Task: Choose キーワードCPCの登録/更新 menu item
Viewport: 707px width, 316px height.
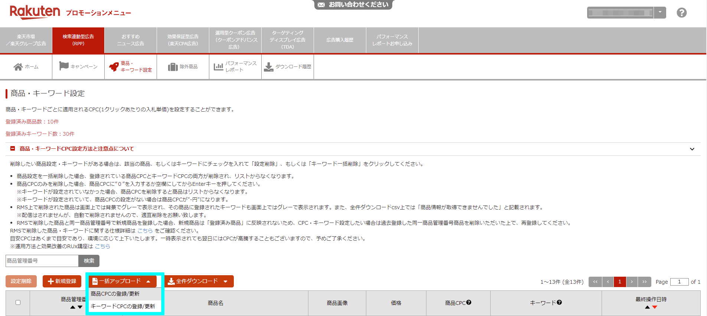Action: [x=125, y=306]
